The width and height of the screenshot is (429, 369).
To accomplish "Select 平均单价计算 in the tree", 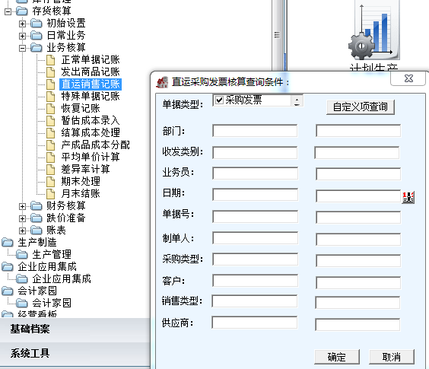I will click(91, 157).
